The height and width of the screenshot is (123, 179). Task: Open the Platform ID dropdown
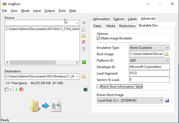point(149,61)
